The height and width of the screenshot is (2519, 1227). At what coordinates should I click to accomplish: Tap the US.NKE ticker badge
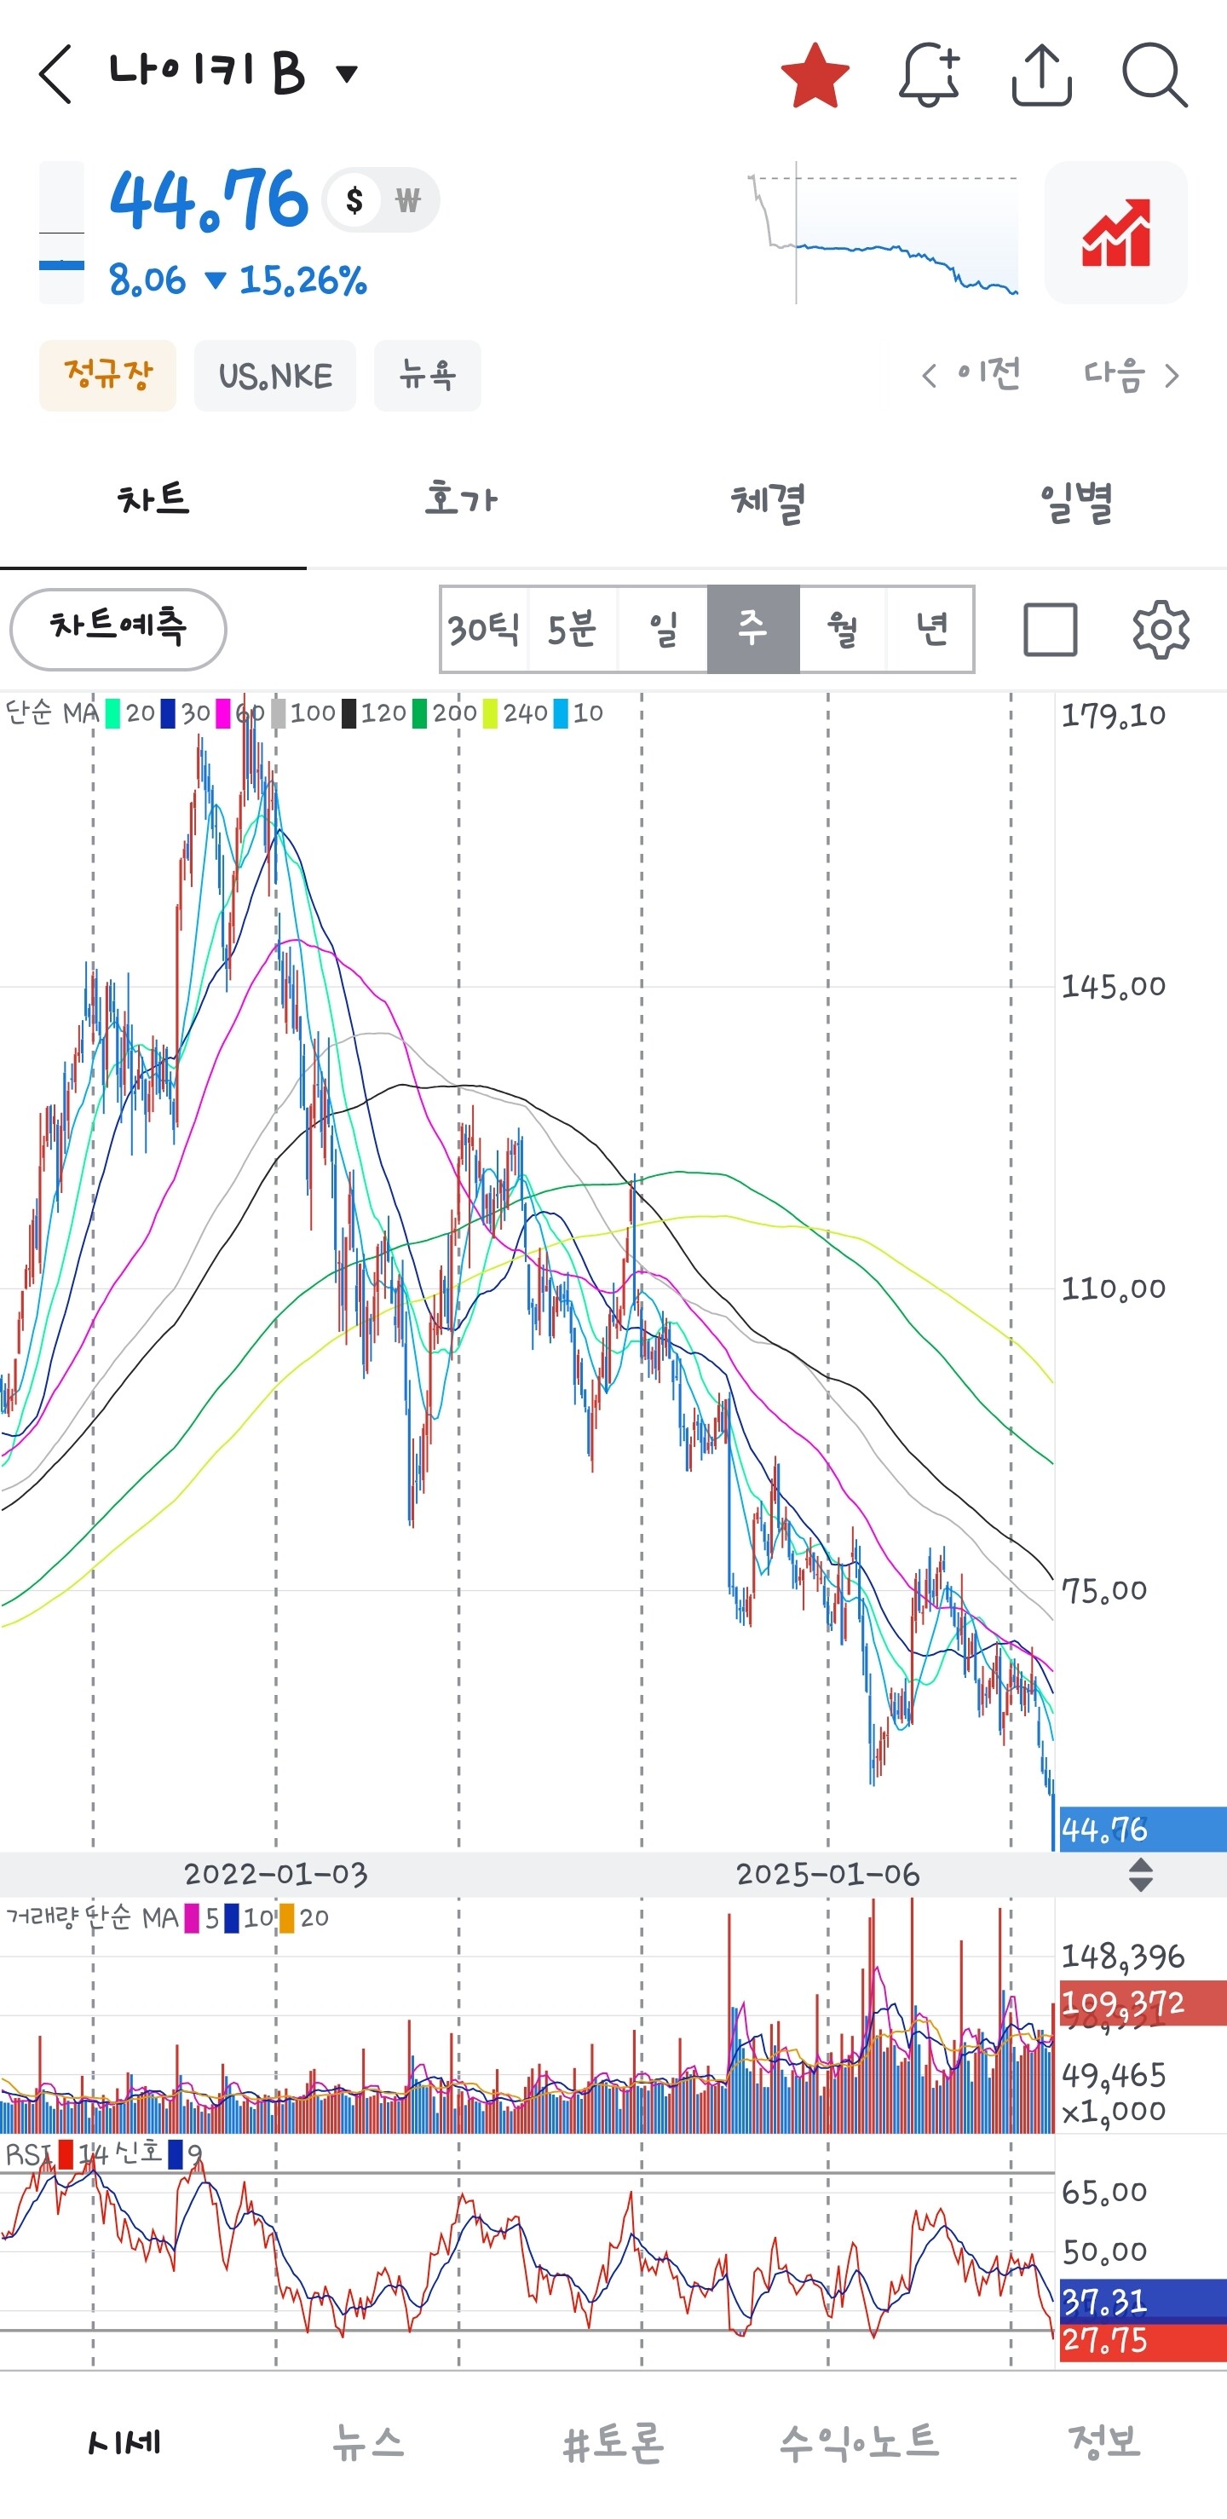pos(274,376)
